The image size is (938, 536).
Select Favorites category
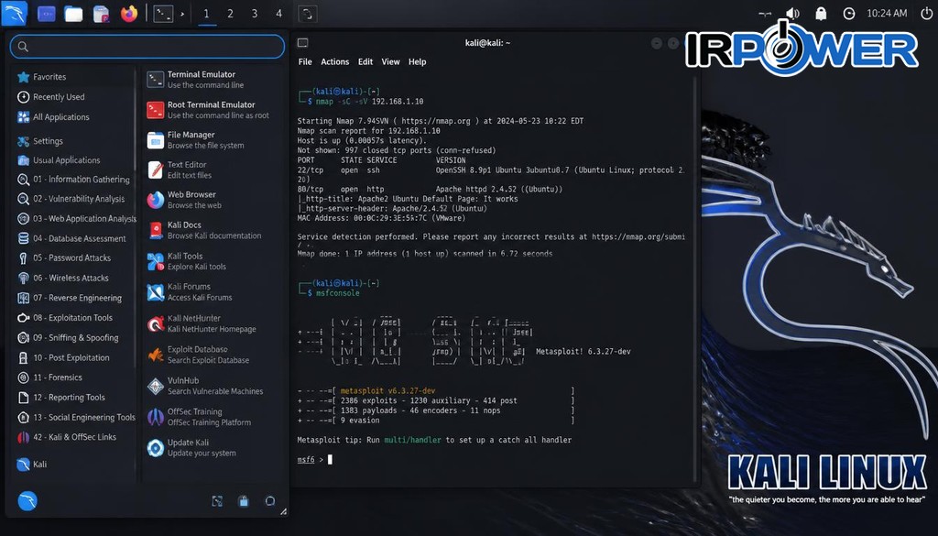[x=49, y=77]
